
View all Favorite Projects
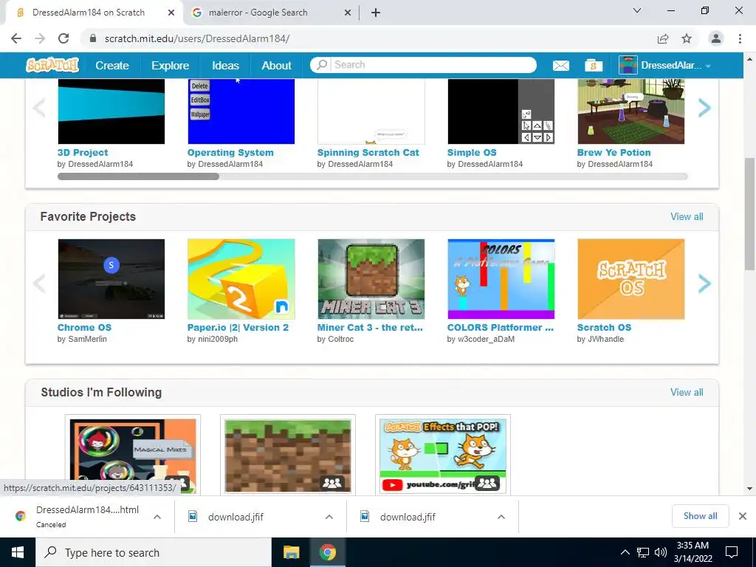[x=687, y=216]
